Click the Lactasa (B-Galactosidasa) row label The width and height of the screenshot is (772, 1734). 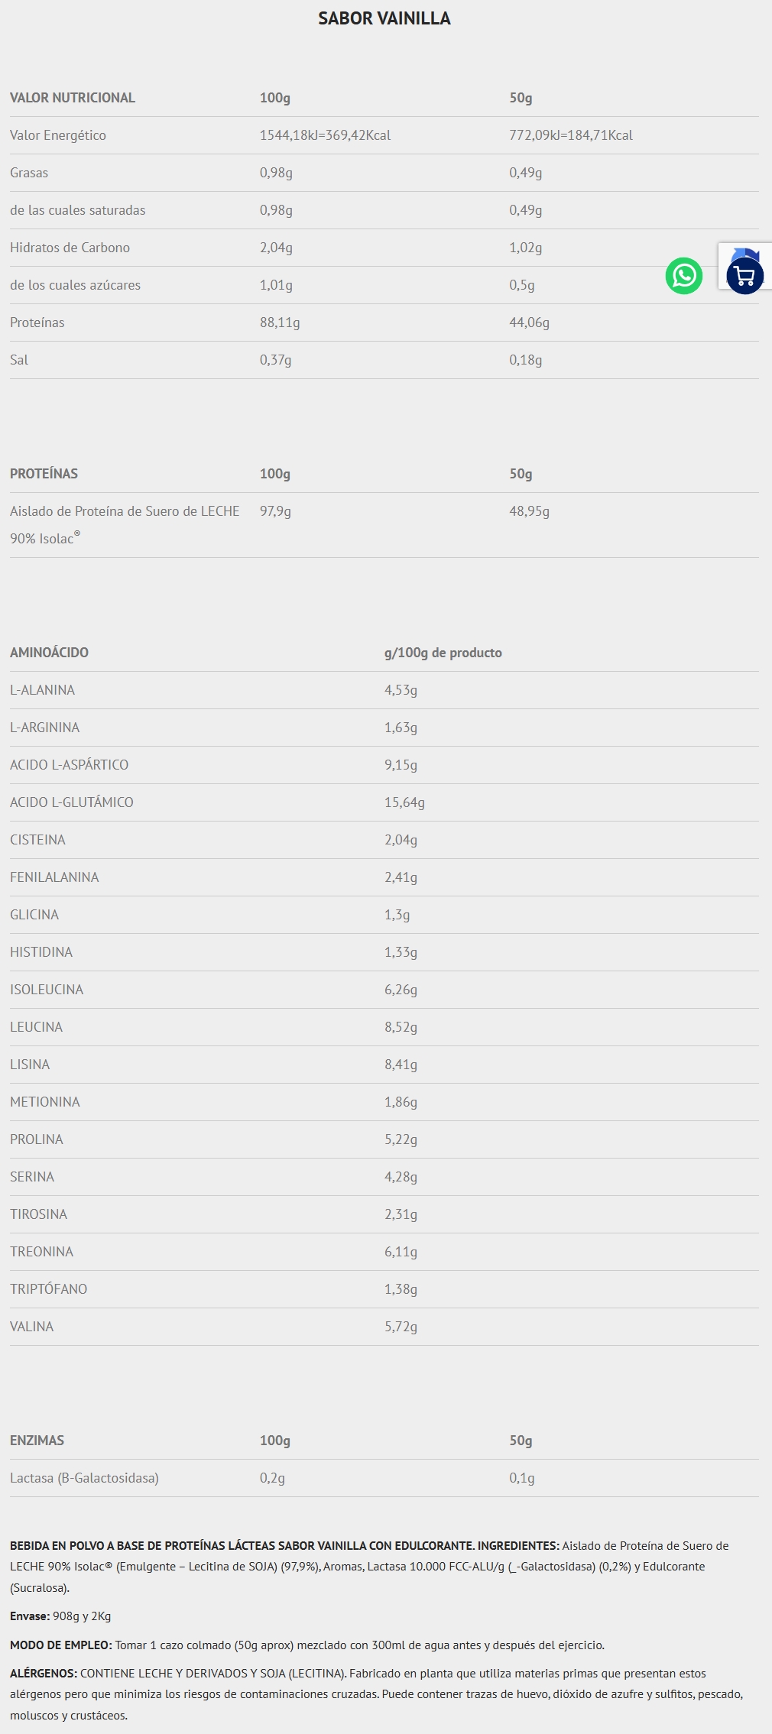pyautogui.click(x=84, y=1478)
